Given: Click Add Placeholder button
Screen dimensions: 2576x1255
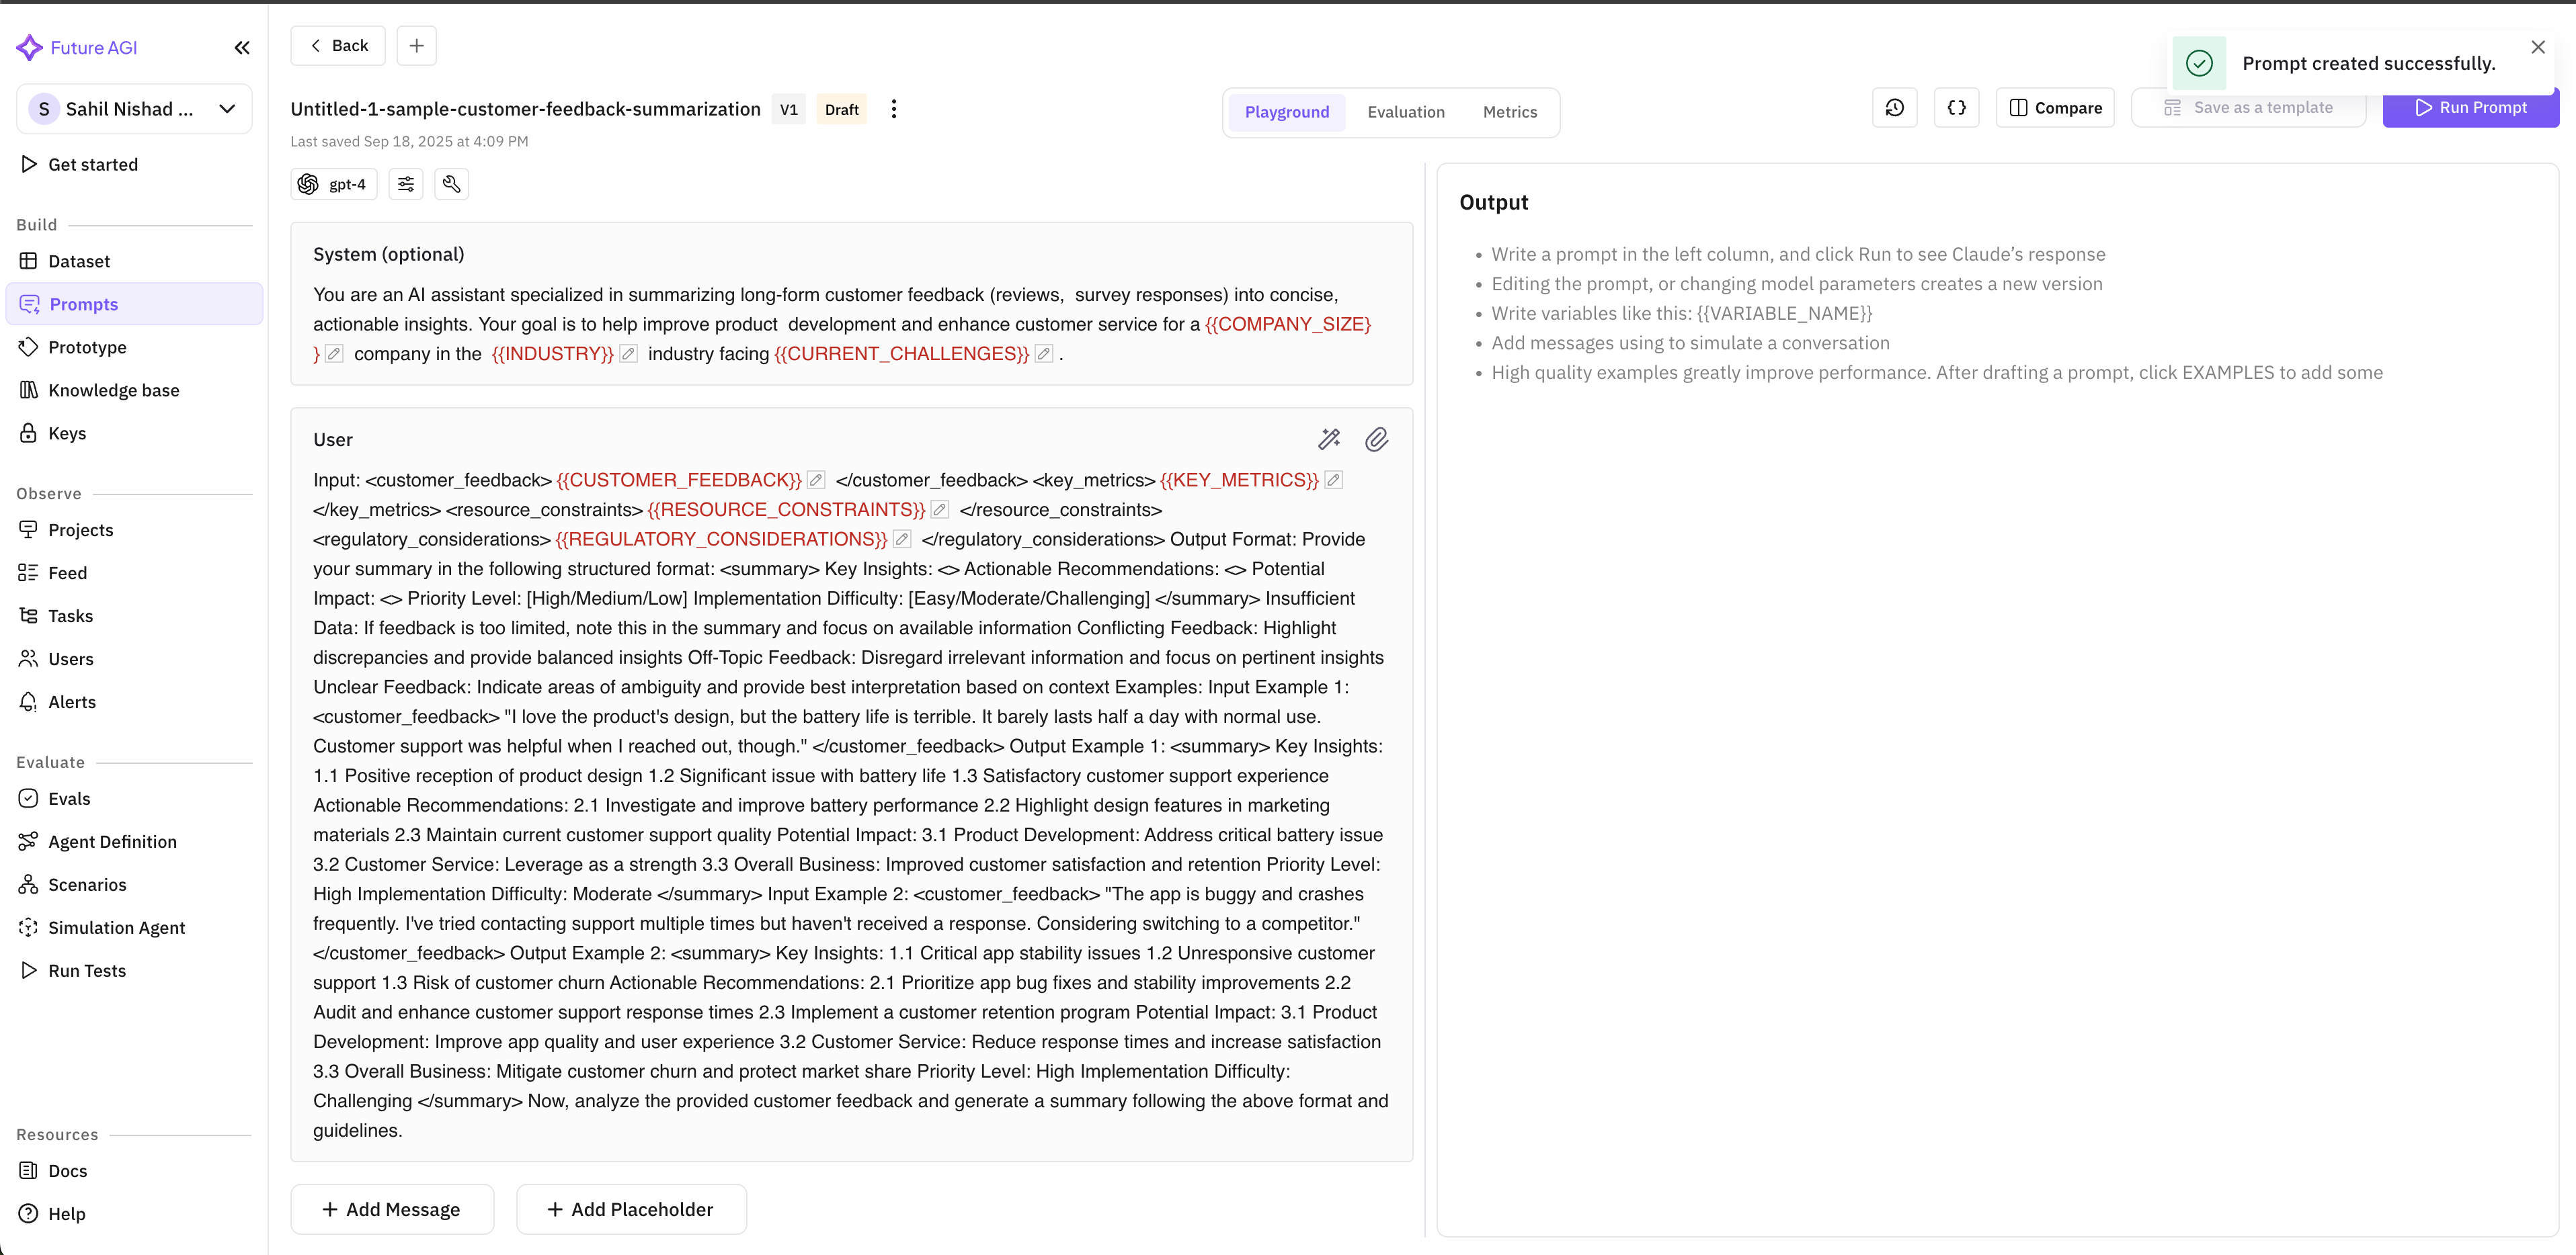Looking at the screenshot, I should point(631,1209).
